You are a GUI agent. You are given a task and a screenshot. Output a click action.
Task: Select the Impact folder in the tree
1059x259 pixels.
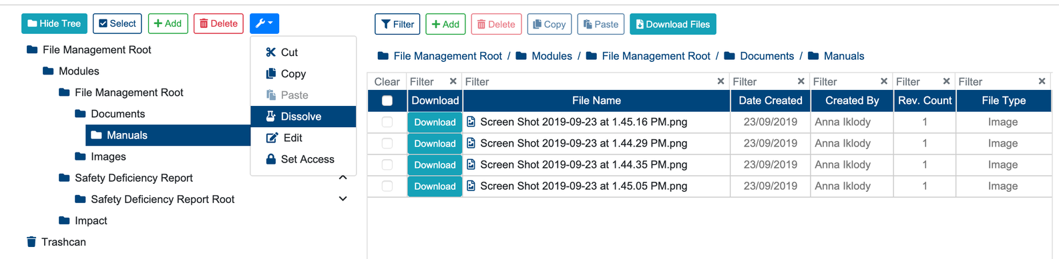91,220
